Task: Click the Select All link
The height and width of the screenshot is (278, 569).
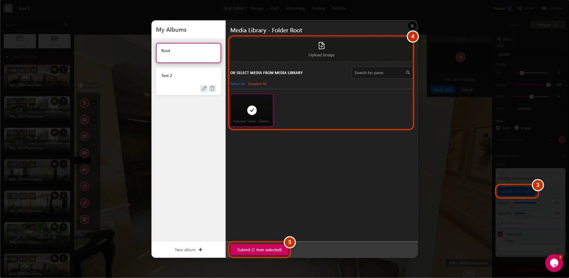Action: pos(237,84)
